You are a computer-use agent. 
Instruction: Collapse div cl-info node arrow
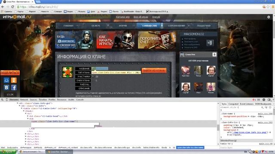[x=19, y=106]
